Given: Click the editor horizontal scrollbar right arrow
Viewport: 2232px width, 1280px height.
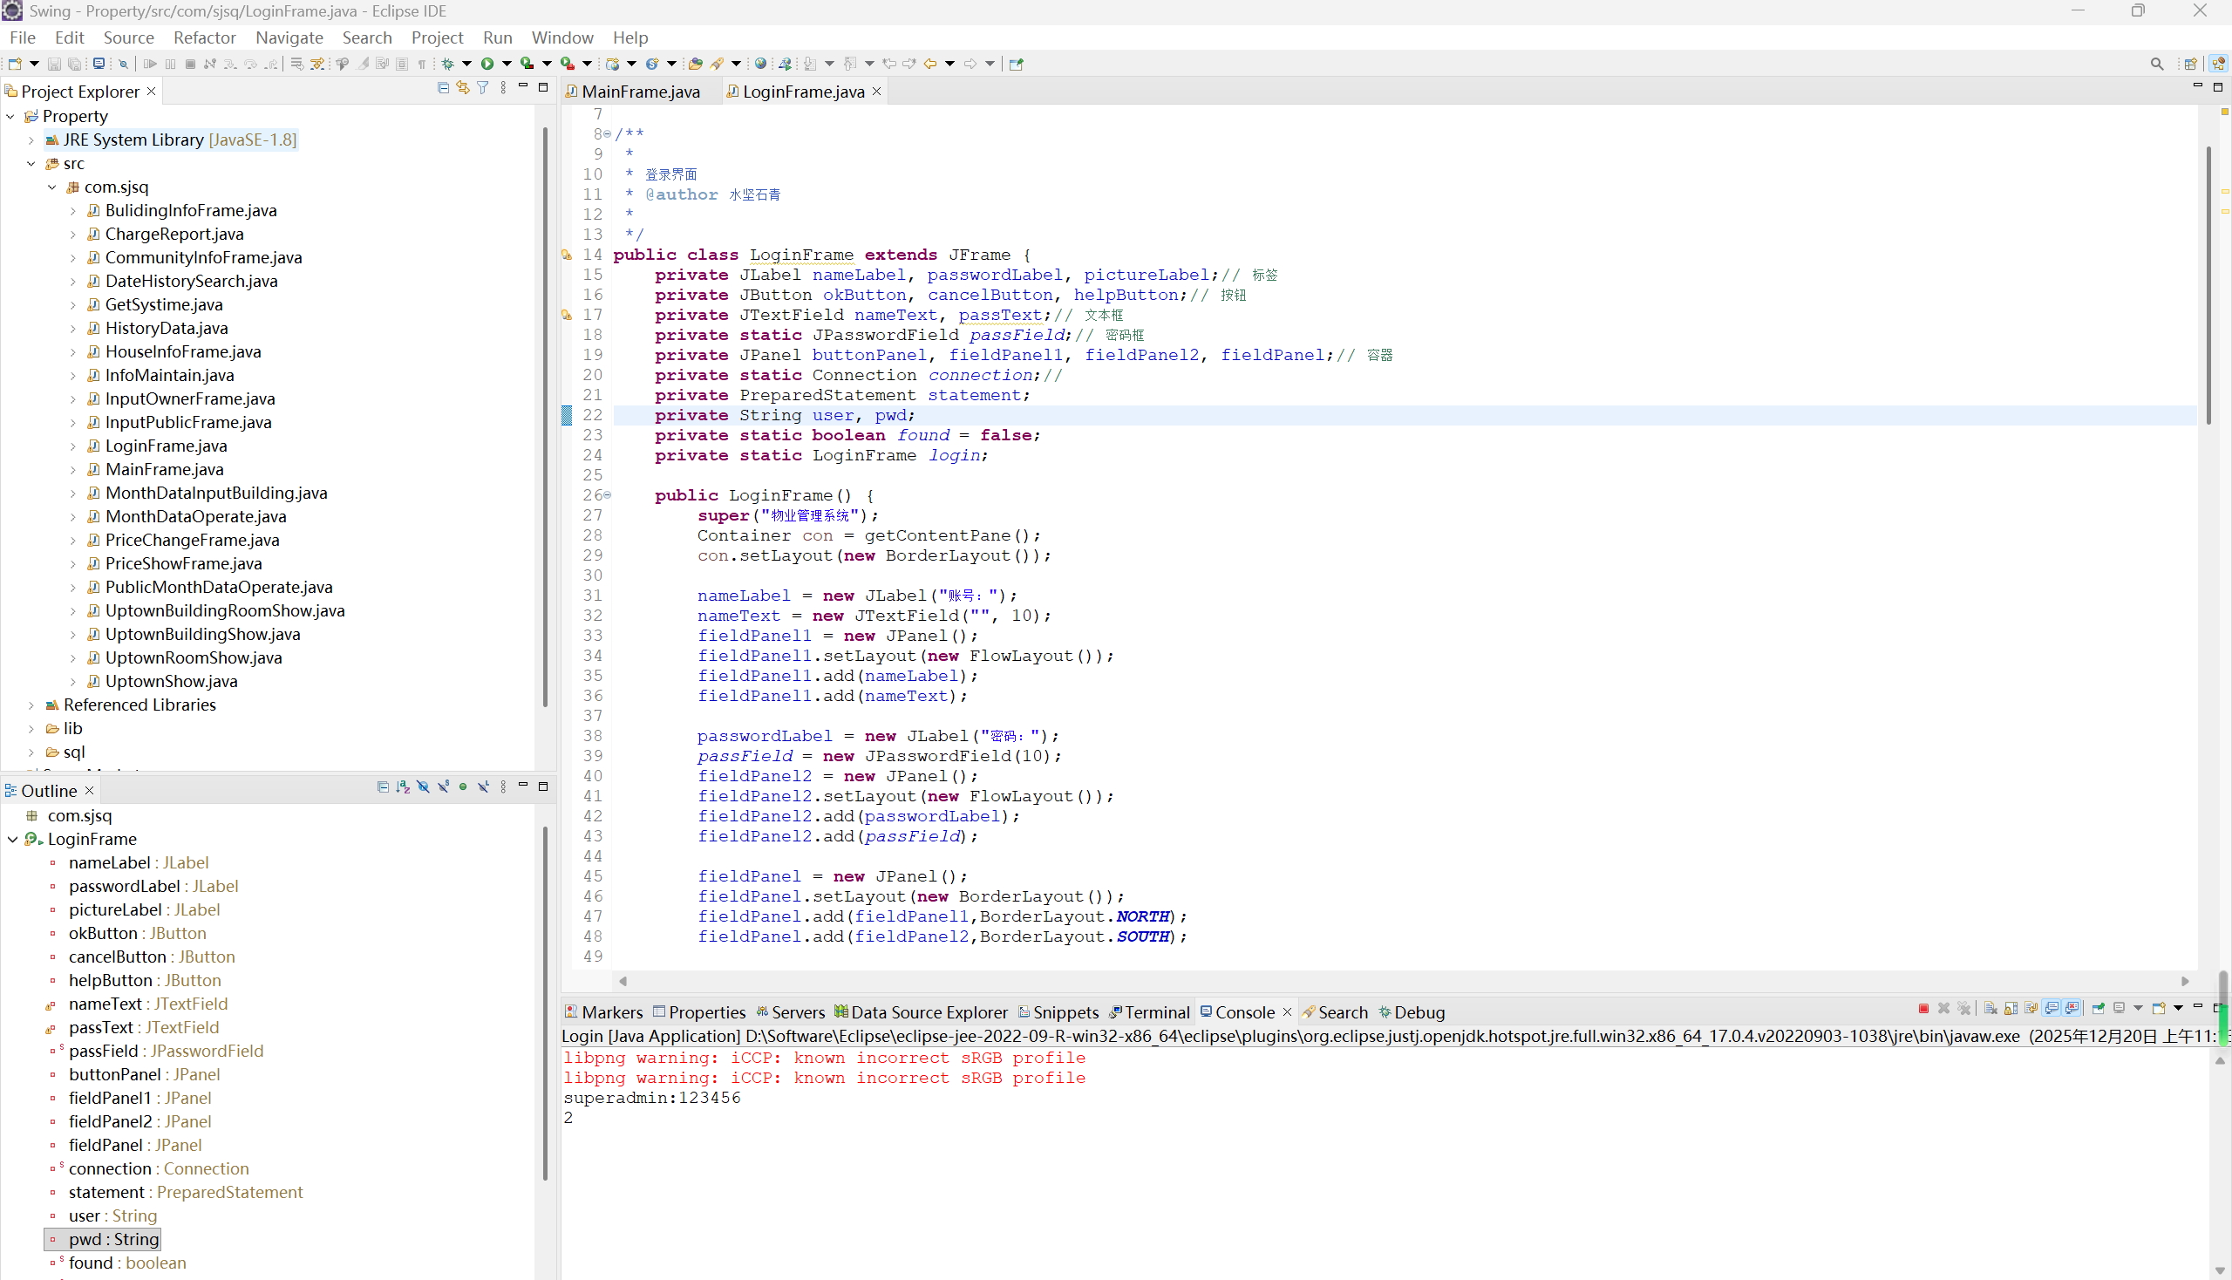Looking at the screenshot, I should 2186,981.
